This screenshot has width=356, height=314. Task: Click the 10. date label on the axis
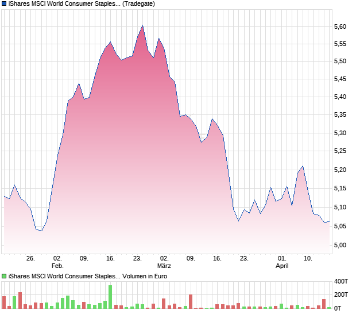[x=308, y=259]
